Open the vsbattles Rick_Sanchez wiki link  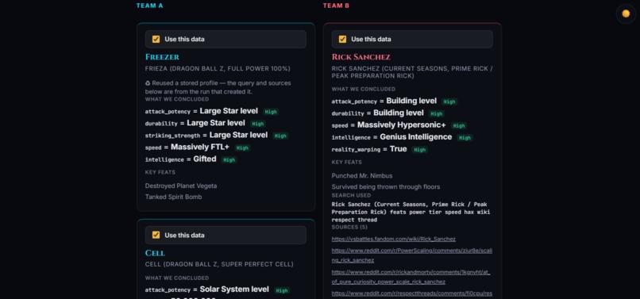coord(394,239)
